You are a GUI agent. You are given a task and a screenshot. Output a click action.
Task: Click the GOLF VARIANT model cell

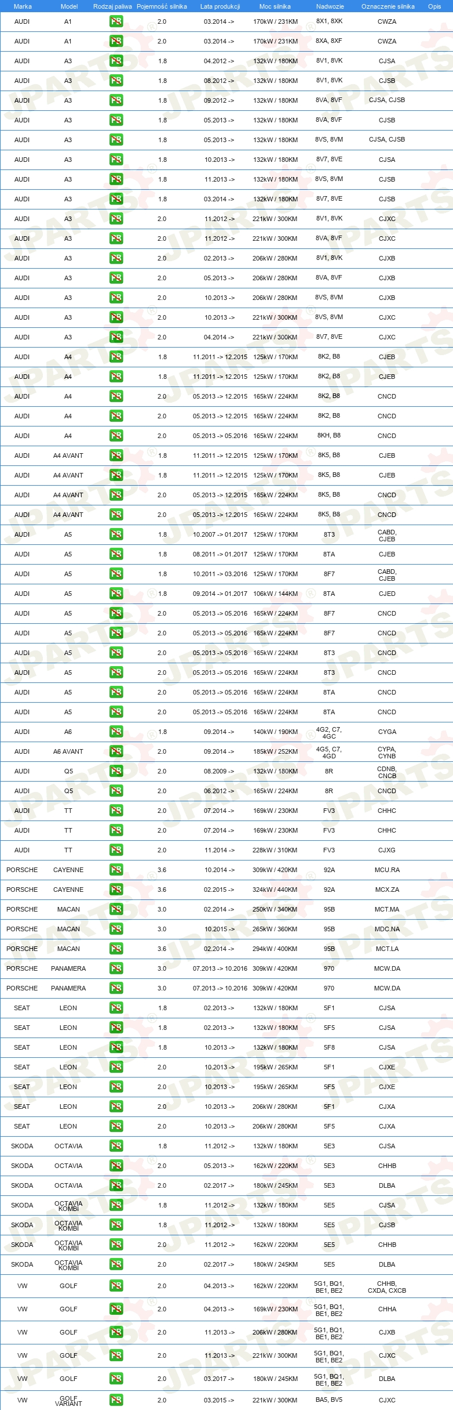(x=68, y=1401)
